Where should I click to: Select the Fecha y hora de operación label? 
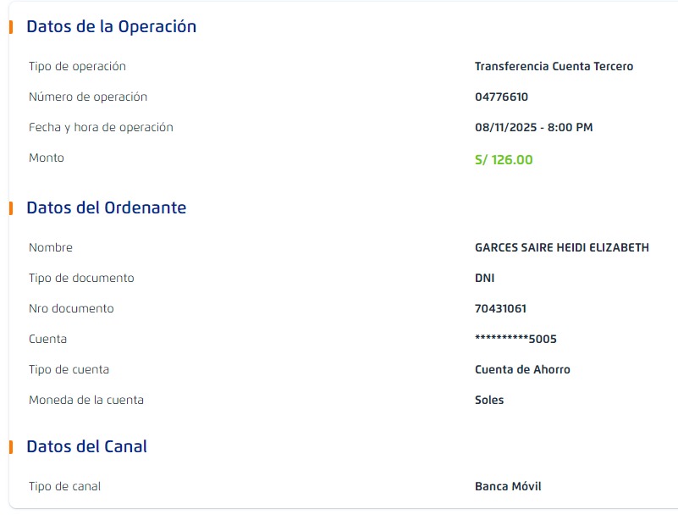coord(101,127)
